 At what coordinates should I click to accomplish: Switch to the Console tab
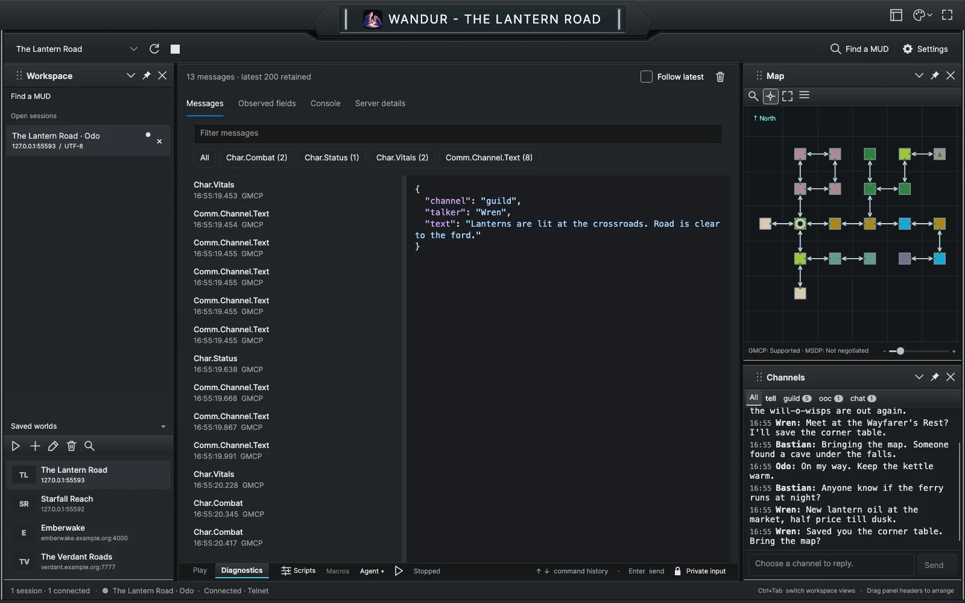[x=326, y=103]
